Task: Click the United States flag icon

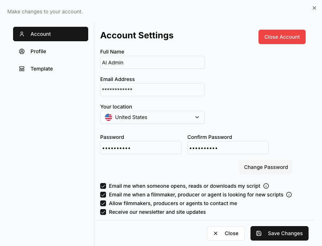Action: [108, 117]
